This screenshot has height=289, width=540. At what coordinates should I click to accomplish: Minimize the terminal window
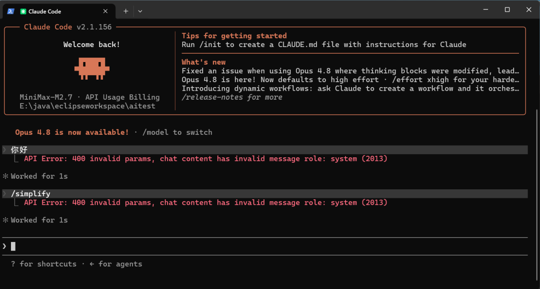pyautogui.click(x=485, y=10)
